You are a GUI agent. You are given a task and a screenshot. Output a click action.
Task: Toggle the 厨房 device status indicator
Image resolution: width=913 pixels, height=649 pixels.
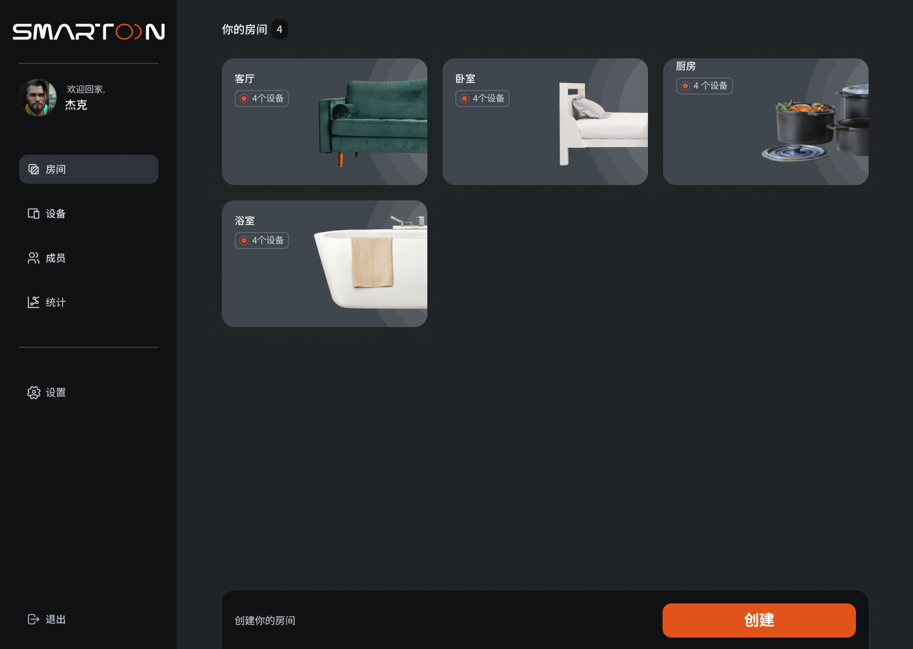(x=685, y=86)
